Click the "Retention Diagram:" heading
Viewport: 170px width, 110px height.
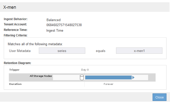point(17,63)
